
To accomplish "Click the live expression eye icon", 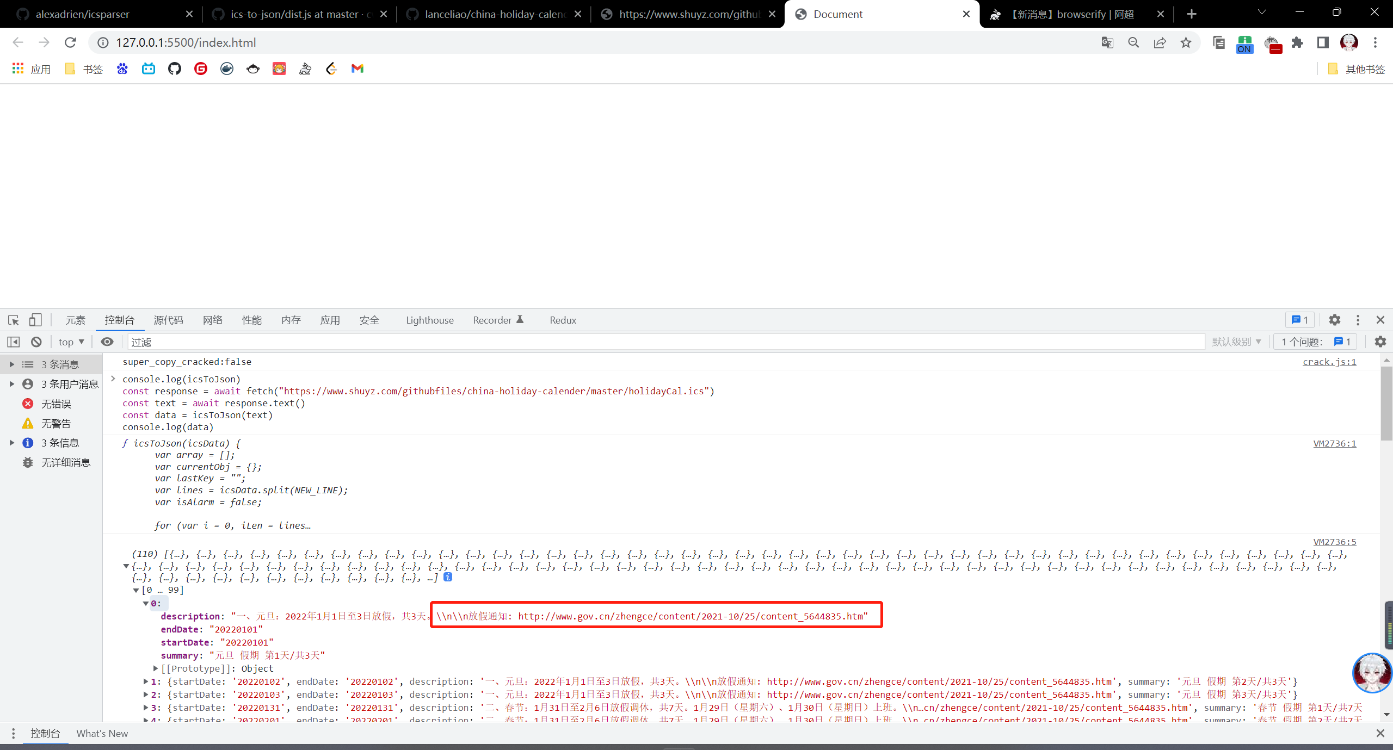I will (107, 342).
